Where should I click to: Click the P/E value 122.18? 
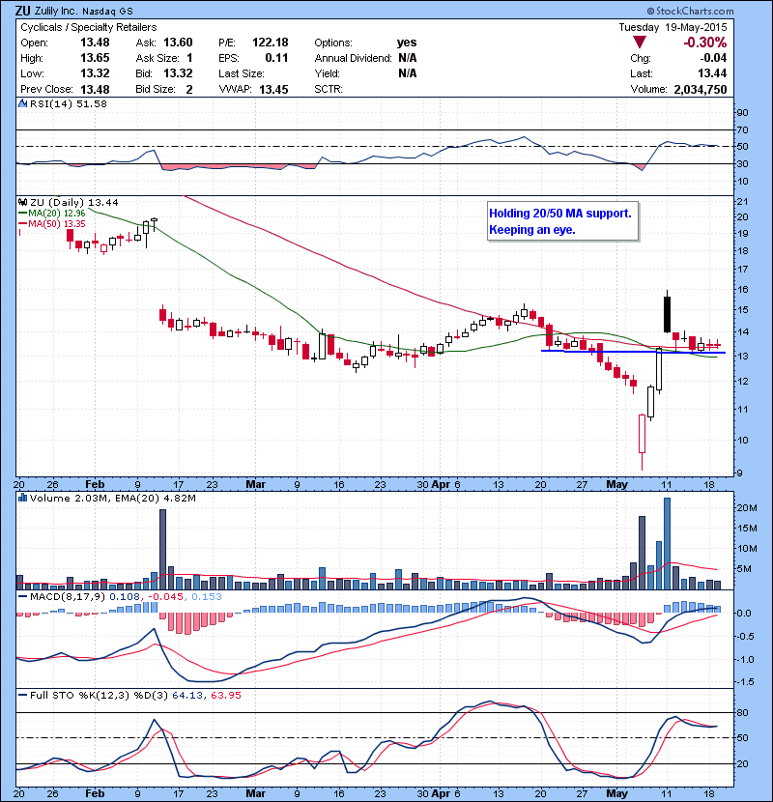point(271,43)
